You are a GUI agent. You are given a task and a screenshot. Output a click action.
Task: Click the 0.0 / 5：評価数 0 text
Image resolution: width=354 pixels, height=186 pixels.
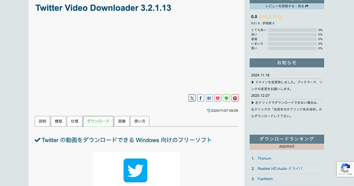pos(263,23)
